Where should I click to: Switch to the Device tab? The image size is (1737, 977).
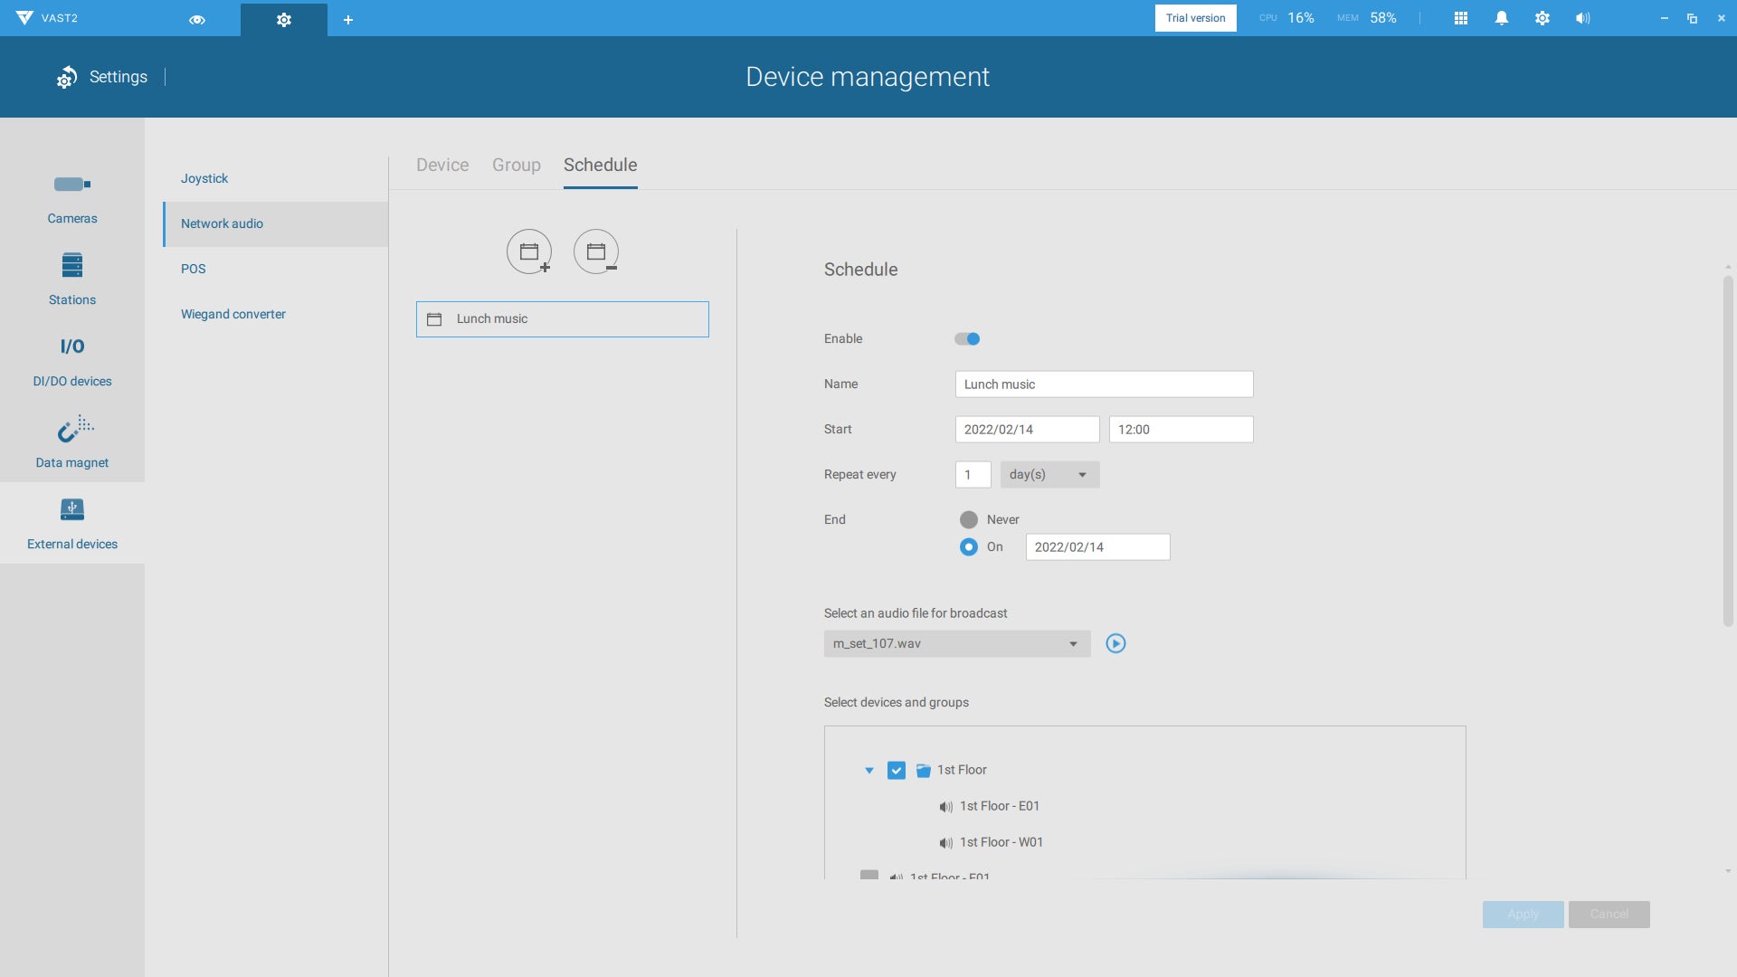point(442,166)
